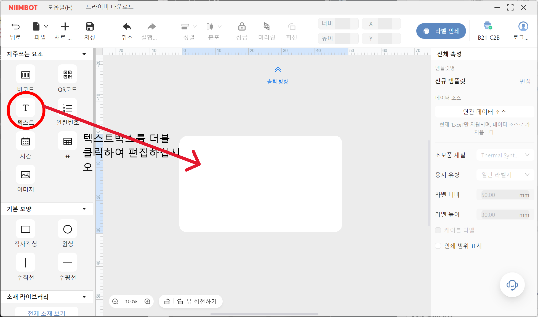Click the 새로 (new) plus icon
This screenshot has height=317, width=538.
click(65, 27)
